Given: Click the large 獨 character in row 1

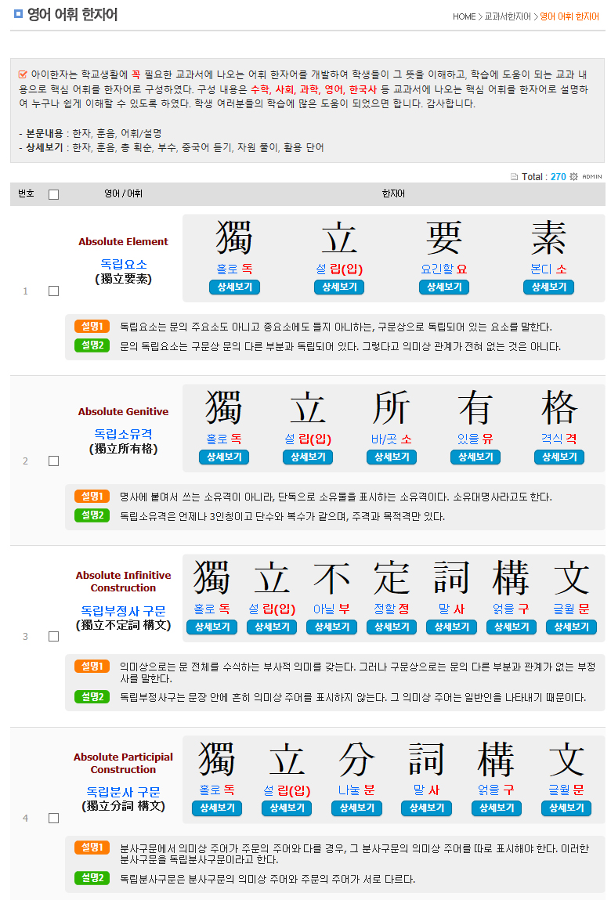Looking at the screenshot, I should coord(234,238).
